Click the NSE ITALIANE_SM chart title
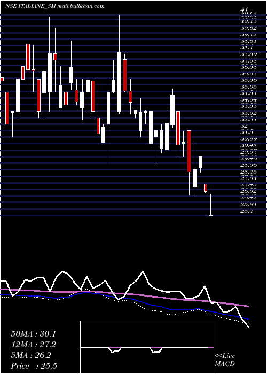267x374 pixels. pos(54,6)
